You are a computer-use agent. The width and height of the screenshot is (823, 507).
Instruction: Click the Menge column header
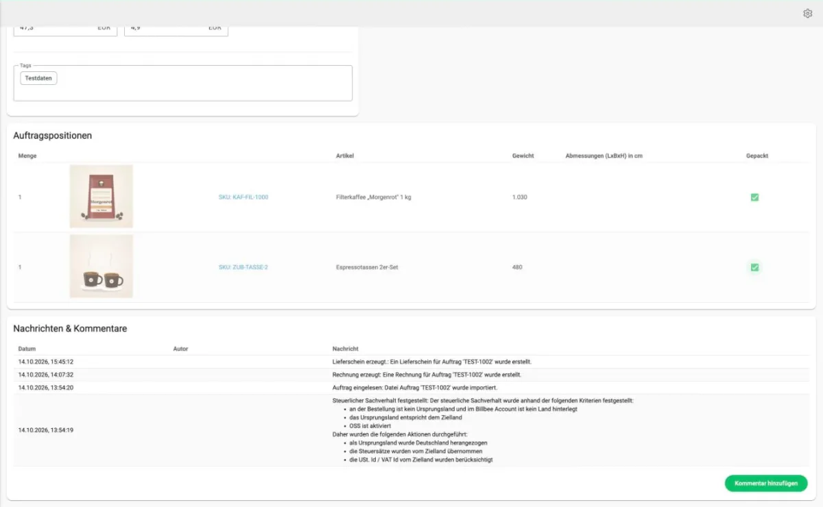[x=27, y=156]
